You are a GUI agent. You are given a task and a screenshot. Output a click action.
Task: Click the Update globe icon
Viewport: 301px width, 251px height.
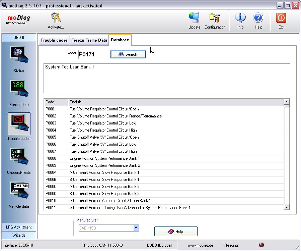194,18
